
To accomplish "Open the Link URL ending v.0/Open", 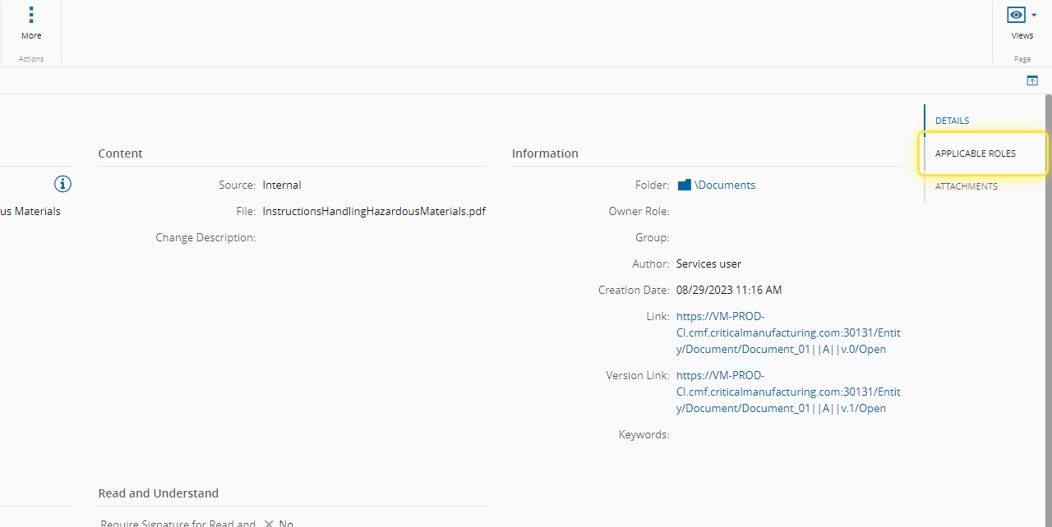I will click(x=788, y=332).
